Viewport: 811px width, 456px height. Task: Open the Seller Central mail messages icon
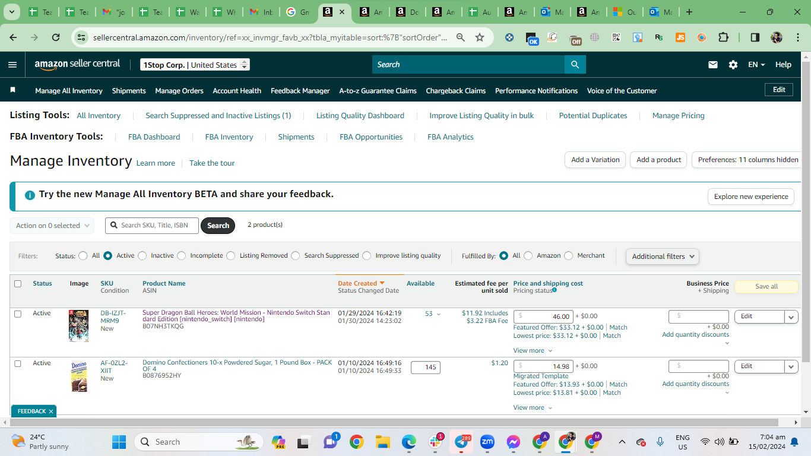pos(713,65)
